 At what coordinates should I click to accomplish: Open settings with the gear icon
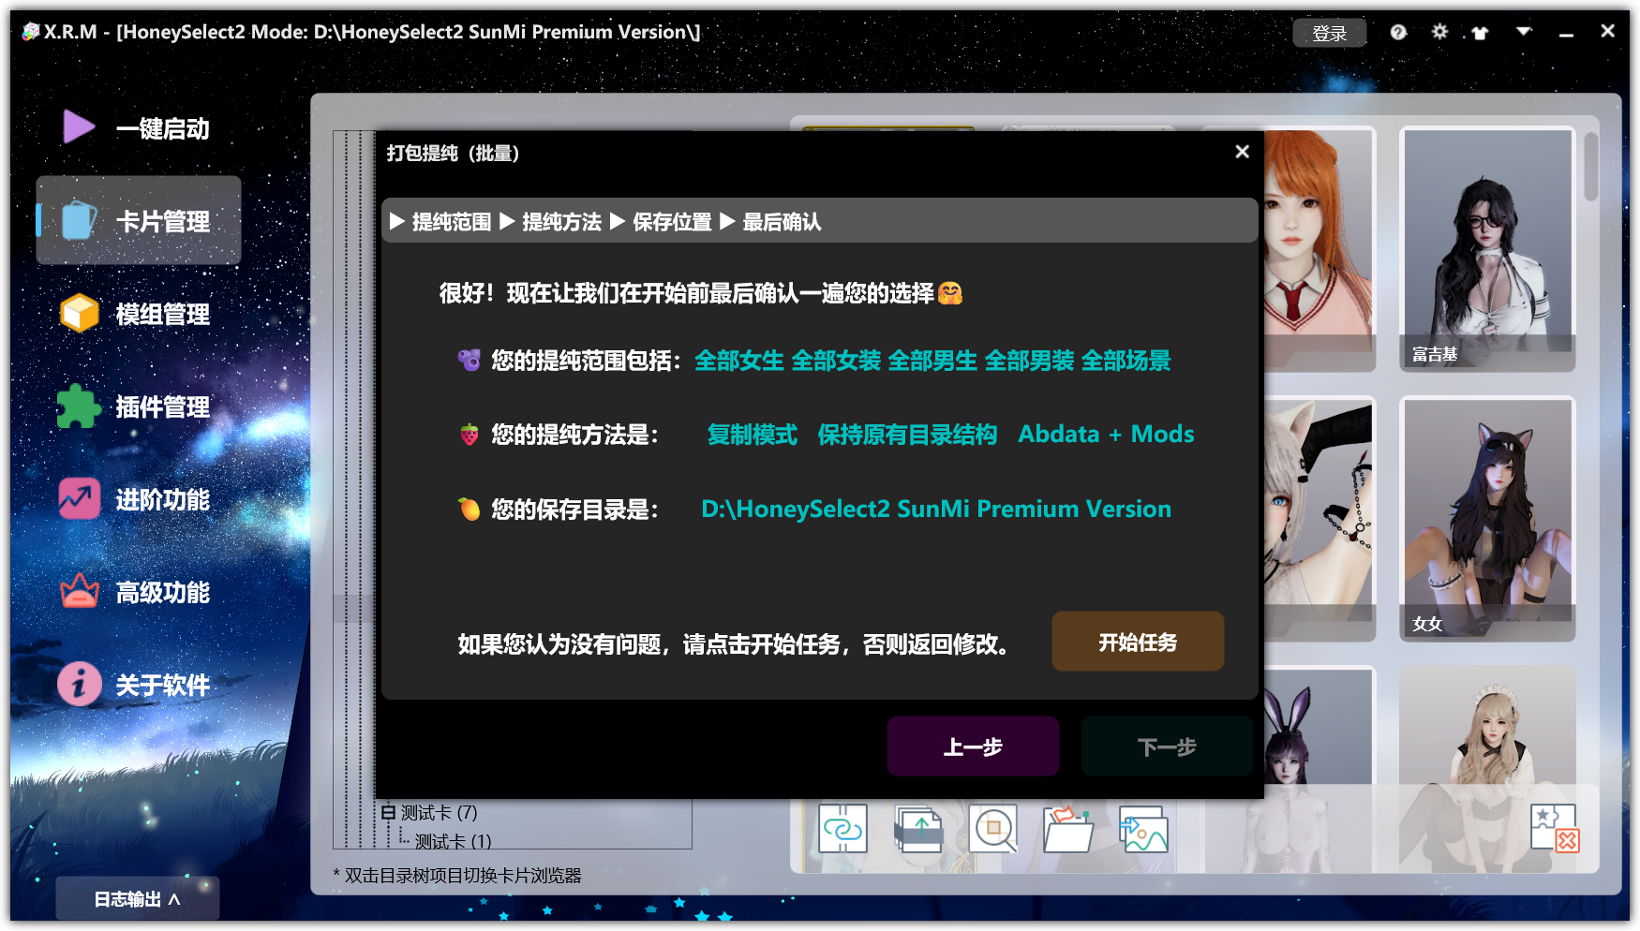tap(1439, 32)
